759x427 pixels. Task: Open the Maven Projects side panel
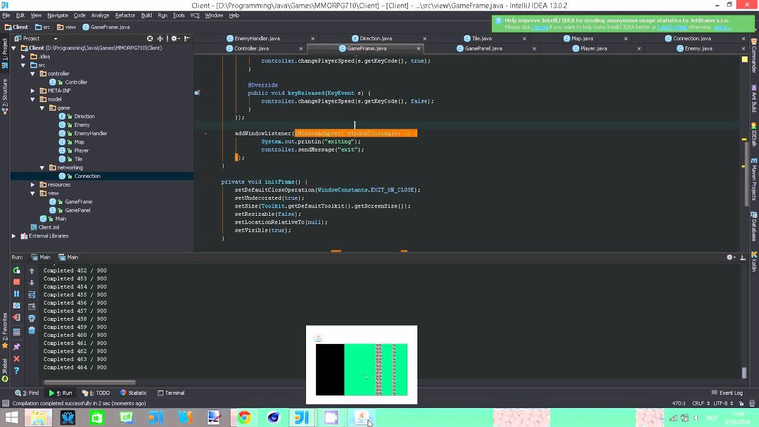coord(754,179)
